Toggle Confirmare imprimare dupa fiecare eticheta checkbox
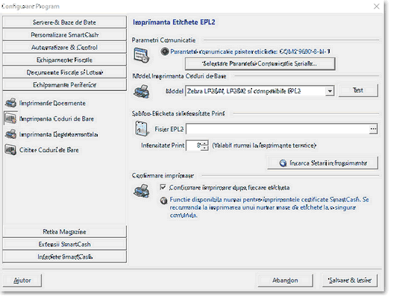Viewport: 402px width, 305px height. 163,187
